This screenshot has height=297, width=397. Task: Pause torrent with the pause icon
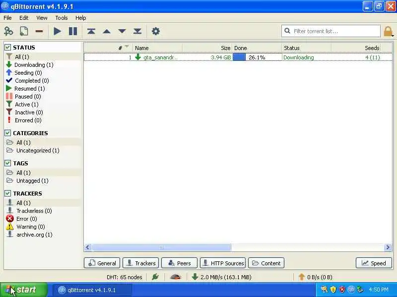(x=73, y=31)
